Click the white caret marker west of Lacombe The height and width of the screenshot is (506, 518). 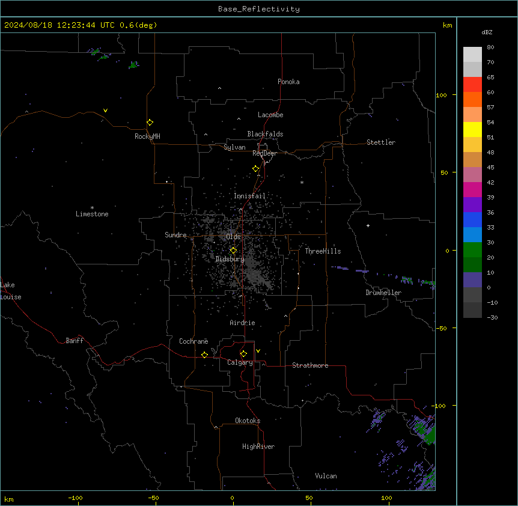[x=239, y=119]
